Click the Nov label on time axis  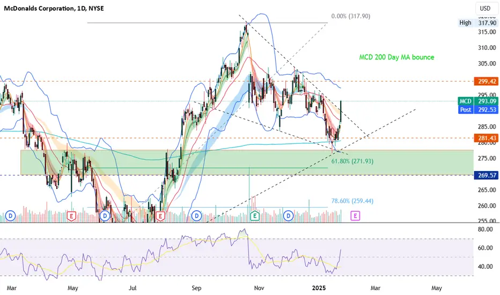pos(259,288)
